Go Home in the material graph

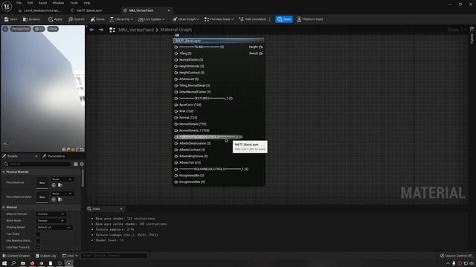click(x=97, y=19)
